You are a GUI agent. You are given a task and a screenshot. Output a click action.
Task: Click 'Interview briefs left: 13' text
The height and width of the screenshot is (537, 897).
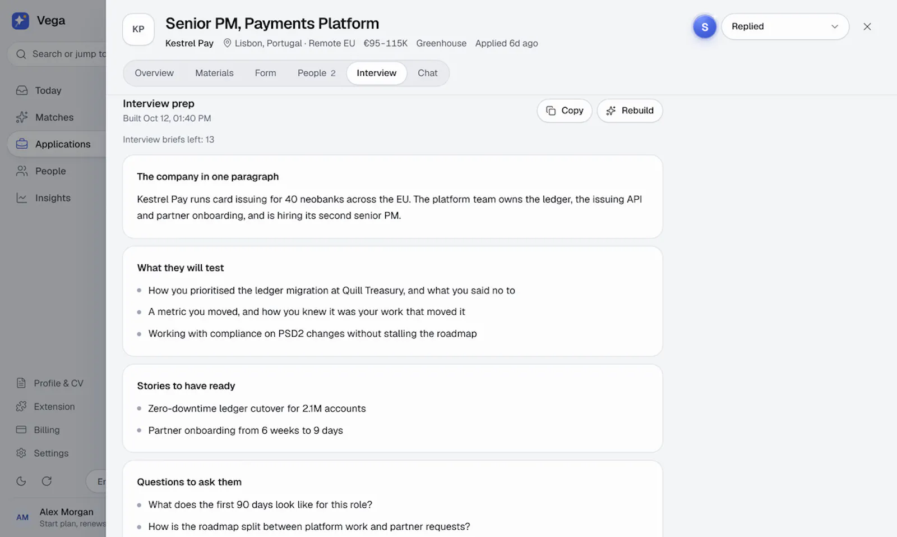point(168,139)
